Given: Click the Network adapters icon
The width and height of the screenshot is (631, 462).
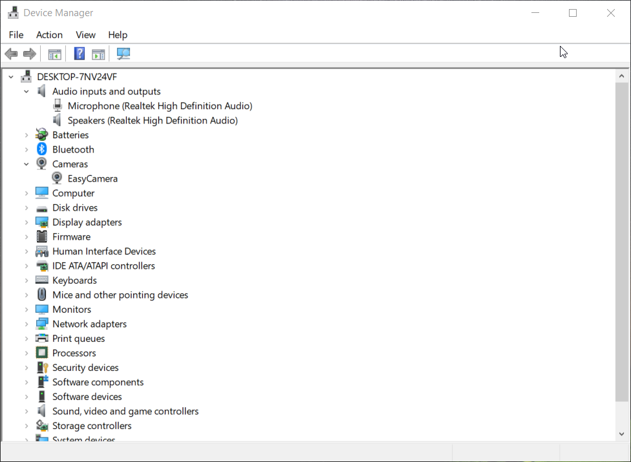Looking at the screenshot, I should pyautogui.click(x=42, y=324).
